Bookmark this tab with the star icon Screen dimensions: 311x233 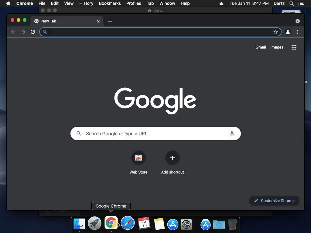tap(276, 32)
